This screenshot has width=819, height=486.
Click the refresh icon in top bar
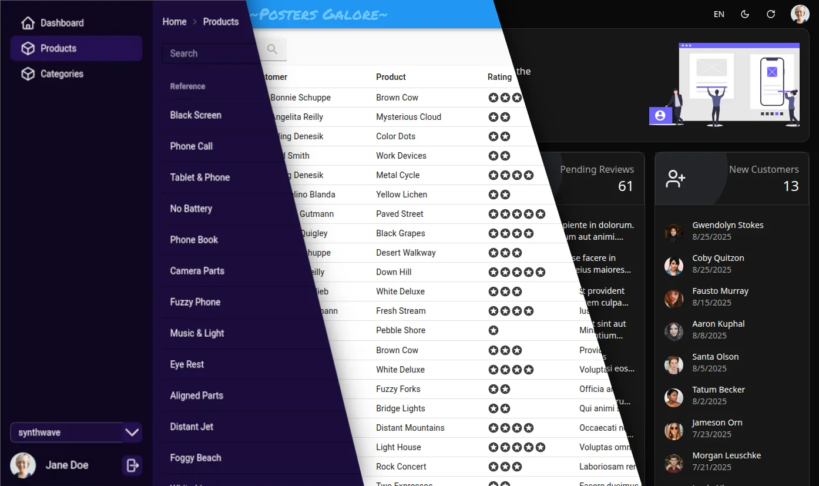coord(771,14)
